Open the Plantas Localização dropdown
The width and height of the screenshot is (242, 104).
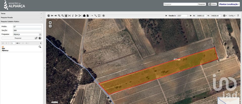point(229,4)
